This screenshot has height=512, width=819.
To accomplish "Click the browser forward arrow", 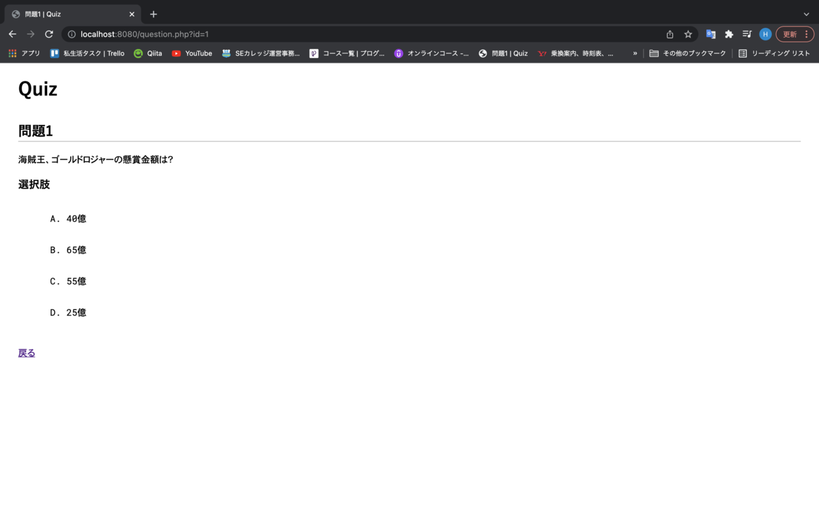I will (31, 34).
